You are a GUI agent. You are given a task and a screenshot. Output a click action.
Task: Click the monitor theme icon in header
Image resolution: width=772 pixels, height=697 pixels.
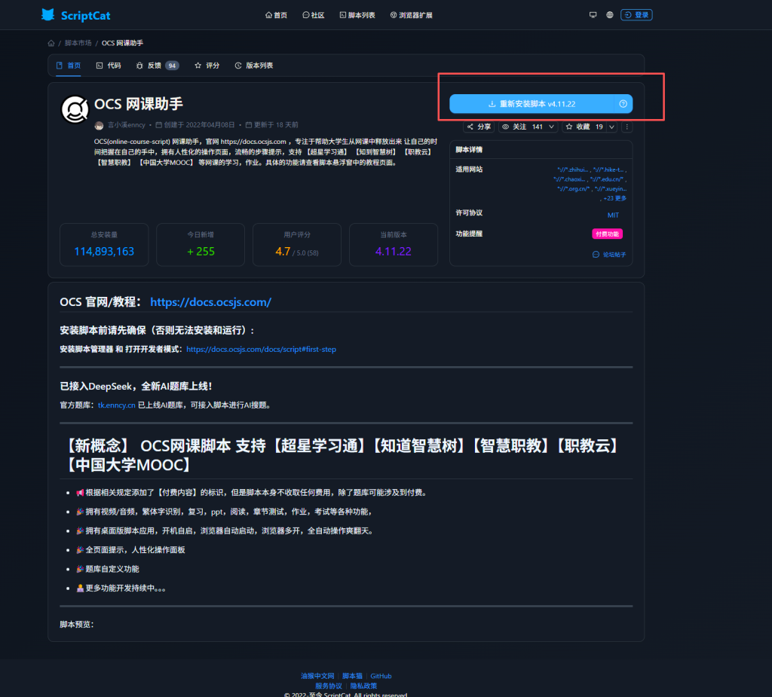(593, 15)
